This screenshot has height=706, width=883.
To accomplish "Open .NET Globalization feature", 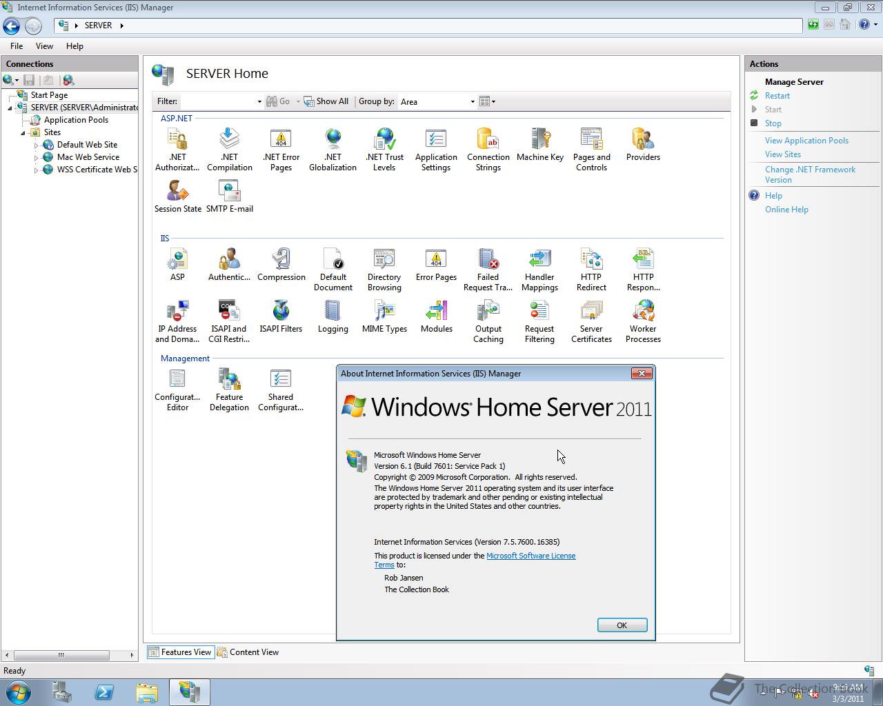I will click(333, 150).
